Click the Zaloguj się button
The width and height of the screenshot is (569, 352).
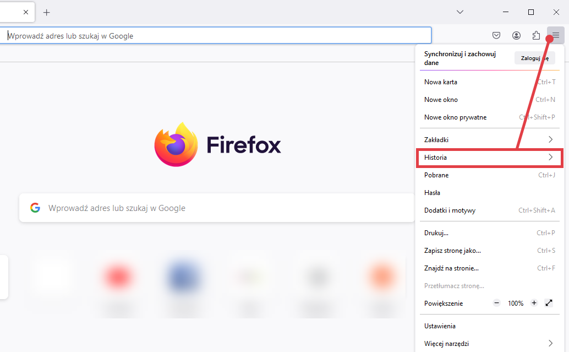click(x=534, y=58)
